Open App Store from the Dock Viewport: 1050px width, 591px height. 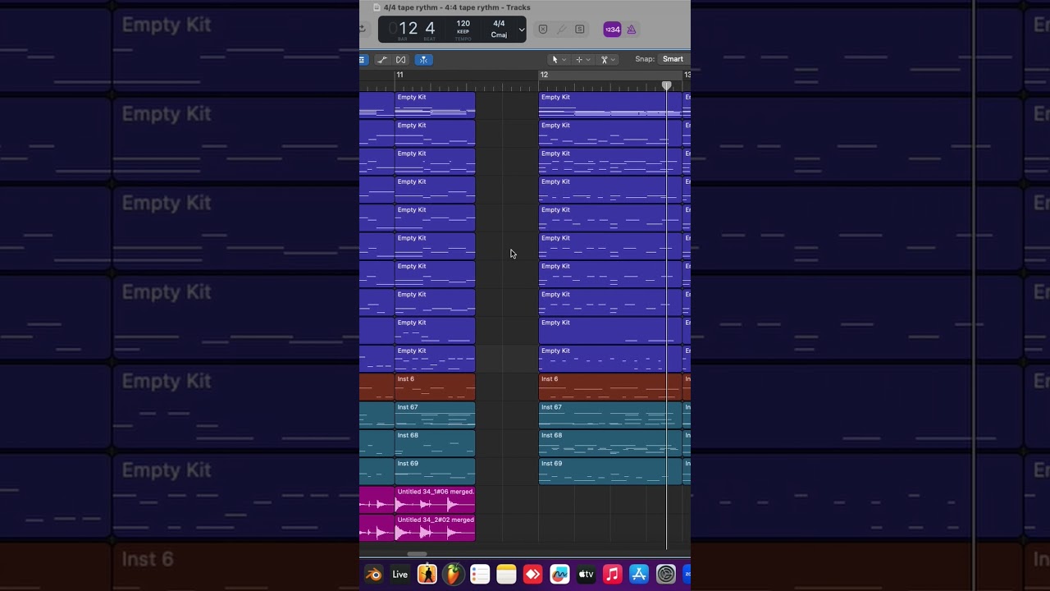(x=639, y=575)
